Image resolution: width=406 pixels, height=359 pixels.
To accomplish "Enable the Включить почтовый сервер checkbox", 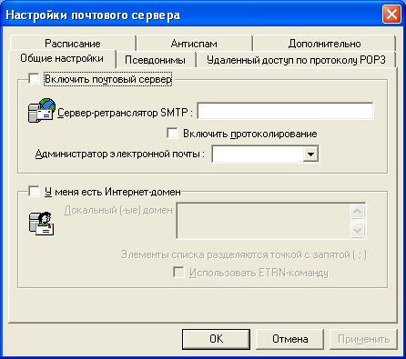I will coord(34,79).
